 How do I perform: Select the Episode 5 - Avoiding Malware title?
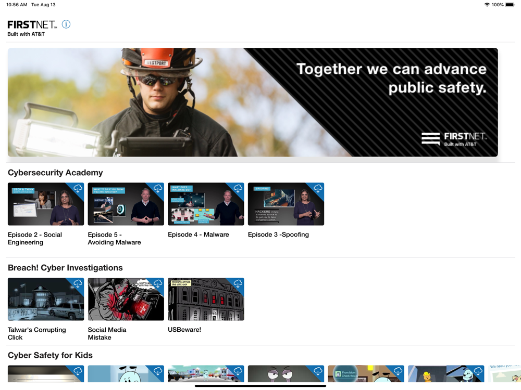click(114, 239)
